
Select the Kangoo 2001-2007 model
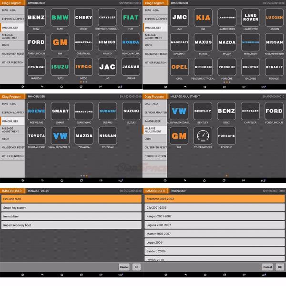214,216
